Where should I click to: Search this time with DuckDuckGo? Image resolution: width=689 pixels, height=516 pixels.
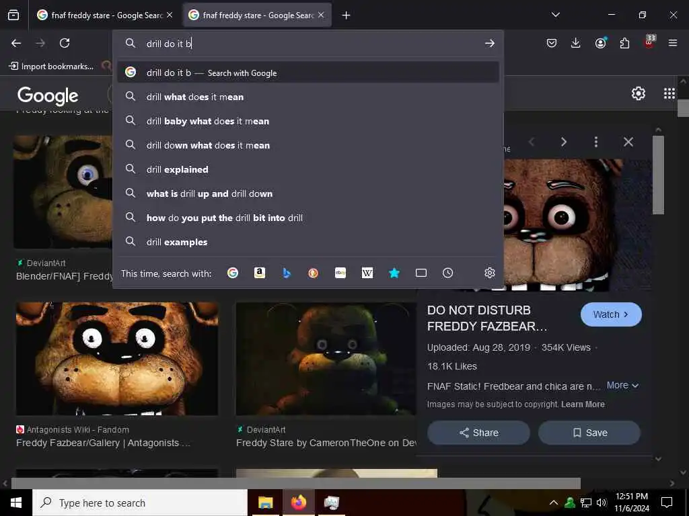point(314,273)
